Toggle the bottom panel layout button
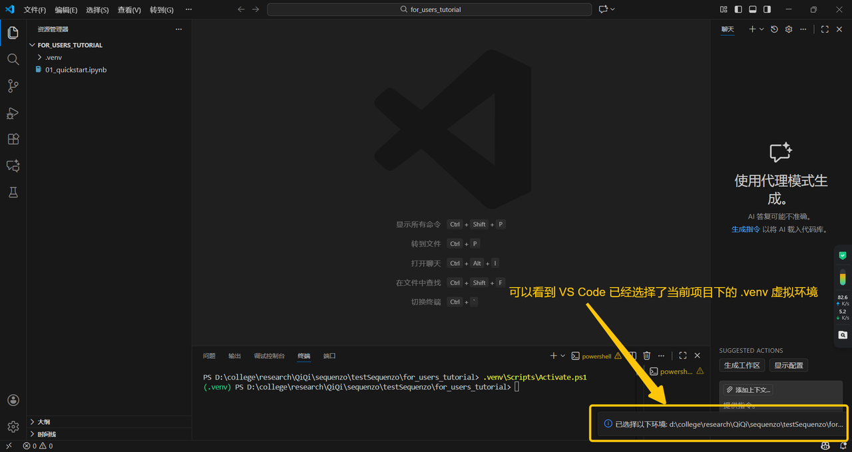Viewport: 852px width, 452px height. click(x=753, y=9)
